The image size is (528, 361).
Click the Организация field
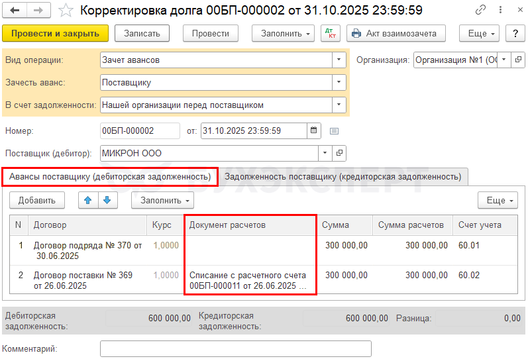[455, 60]
